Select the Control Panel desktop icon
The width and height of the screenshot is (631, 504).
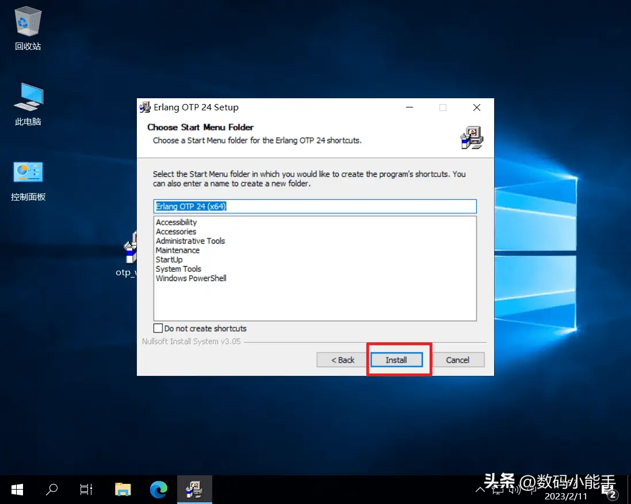click(x=28, y=181)
